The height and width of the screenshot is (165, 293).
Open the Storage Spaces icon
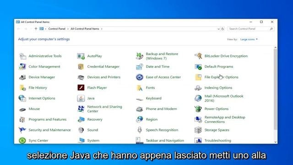198,130
